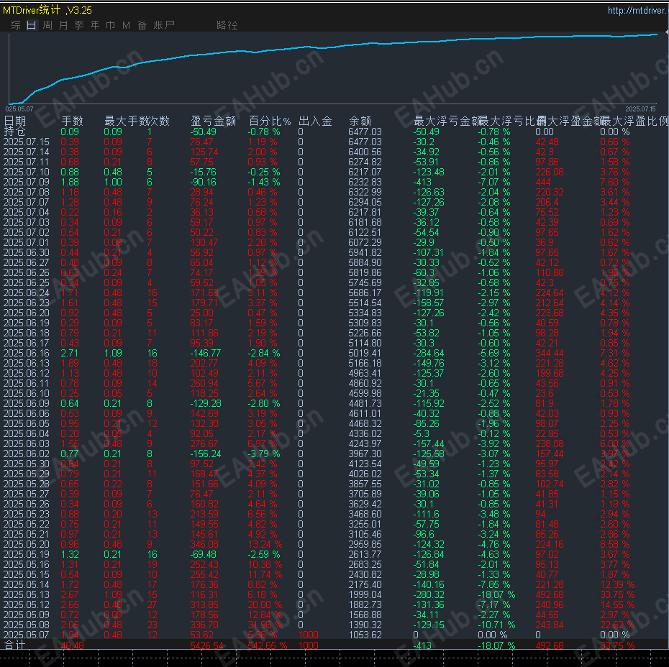669x667 pixels.
Task: Click the 025.05.07 chart start date label
Action: 19,109
